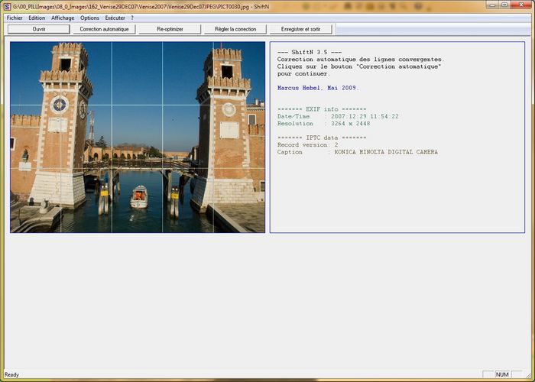Open the Options menu
The width and height of the screenshot is (535, 382).
pos(89,18)
